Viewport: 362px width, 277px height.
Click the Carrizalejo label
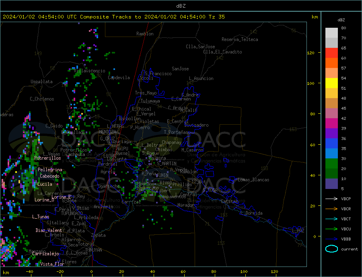45,254
